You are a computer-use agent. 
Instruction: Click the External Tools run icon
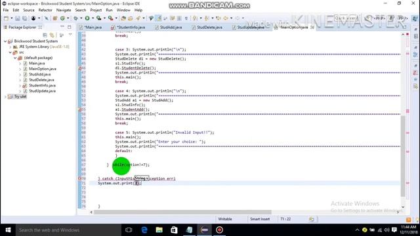[x=110, y=18]
